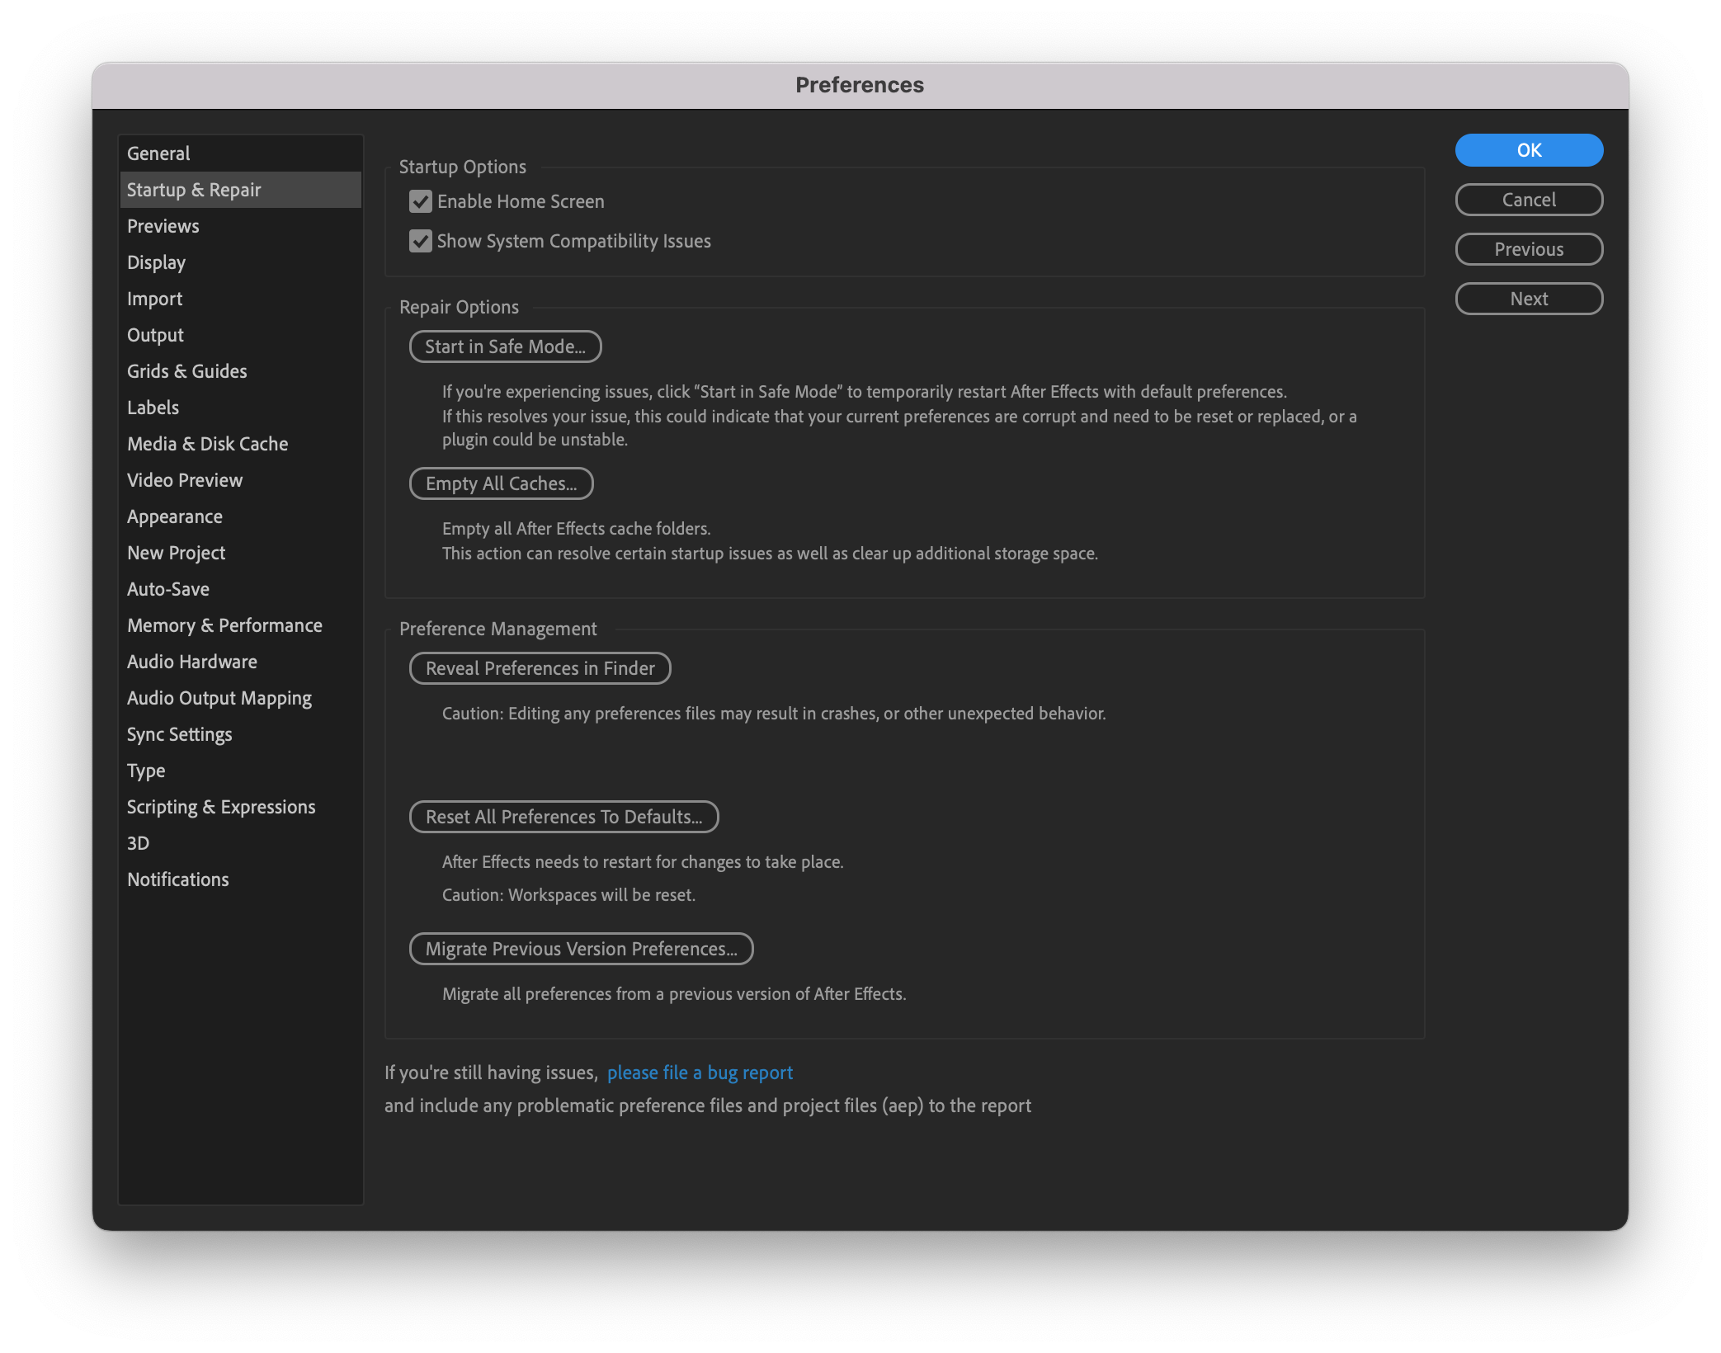Advance to the Next preferences page

1528,299
